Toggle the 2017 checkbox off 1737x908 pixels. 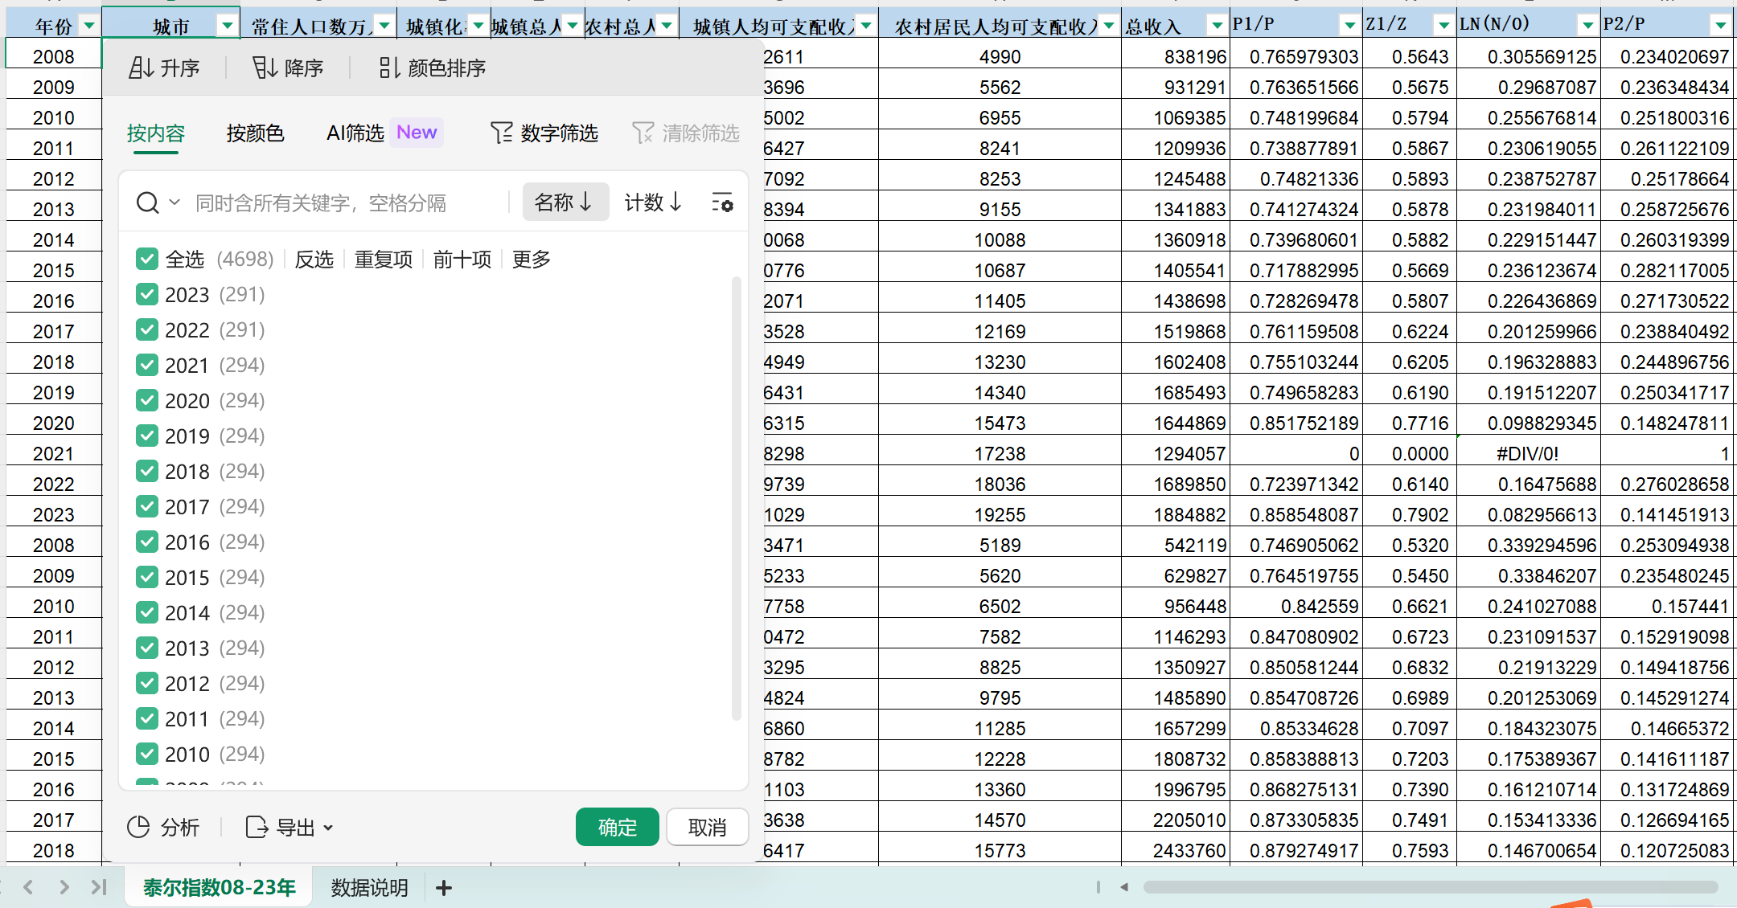point(147,507)
